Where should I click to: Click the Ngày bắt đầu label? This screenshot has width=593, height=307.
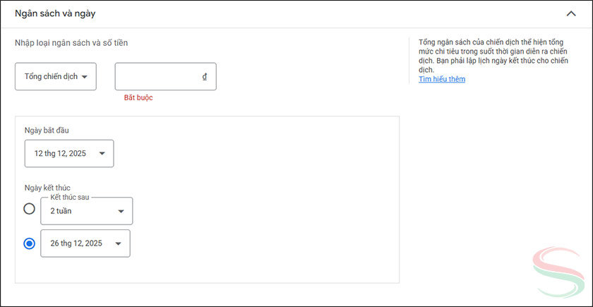(x=47, y=131)
